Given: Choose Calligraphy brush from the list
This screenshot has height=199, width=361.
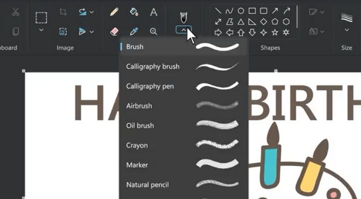Looking at the screenshot, I should 184,66.
